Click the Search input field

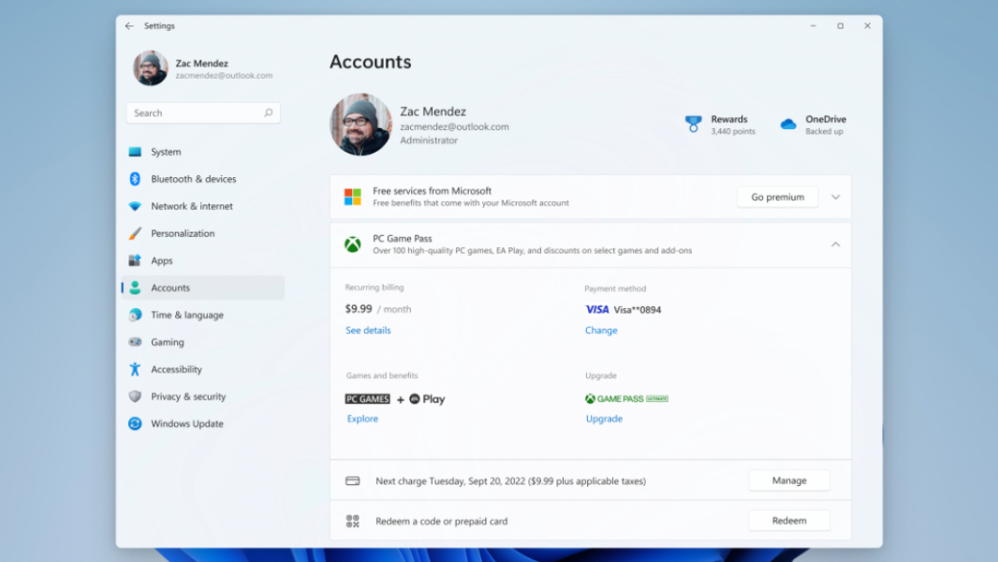click(195, 113)
